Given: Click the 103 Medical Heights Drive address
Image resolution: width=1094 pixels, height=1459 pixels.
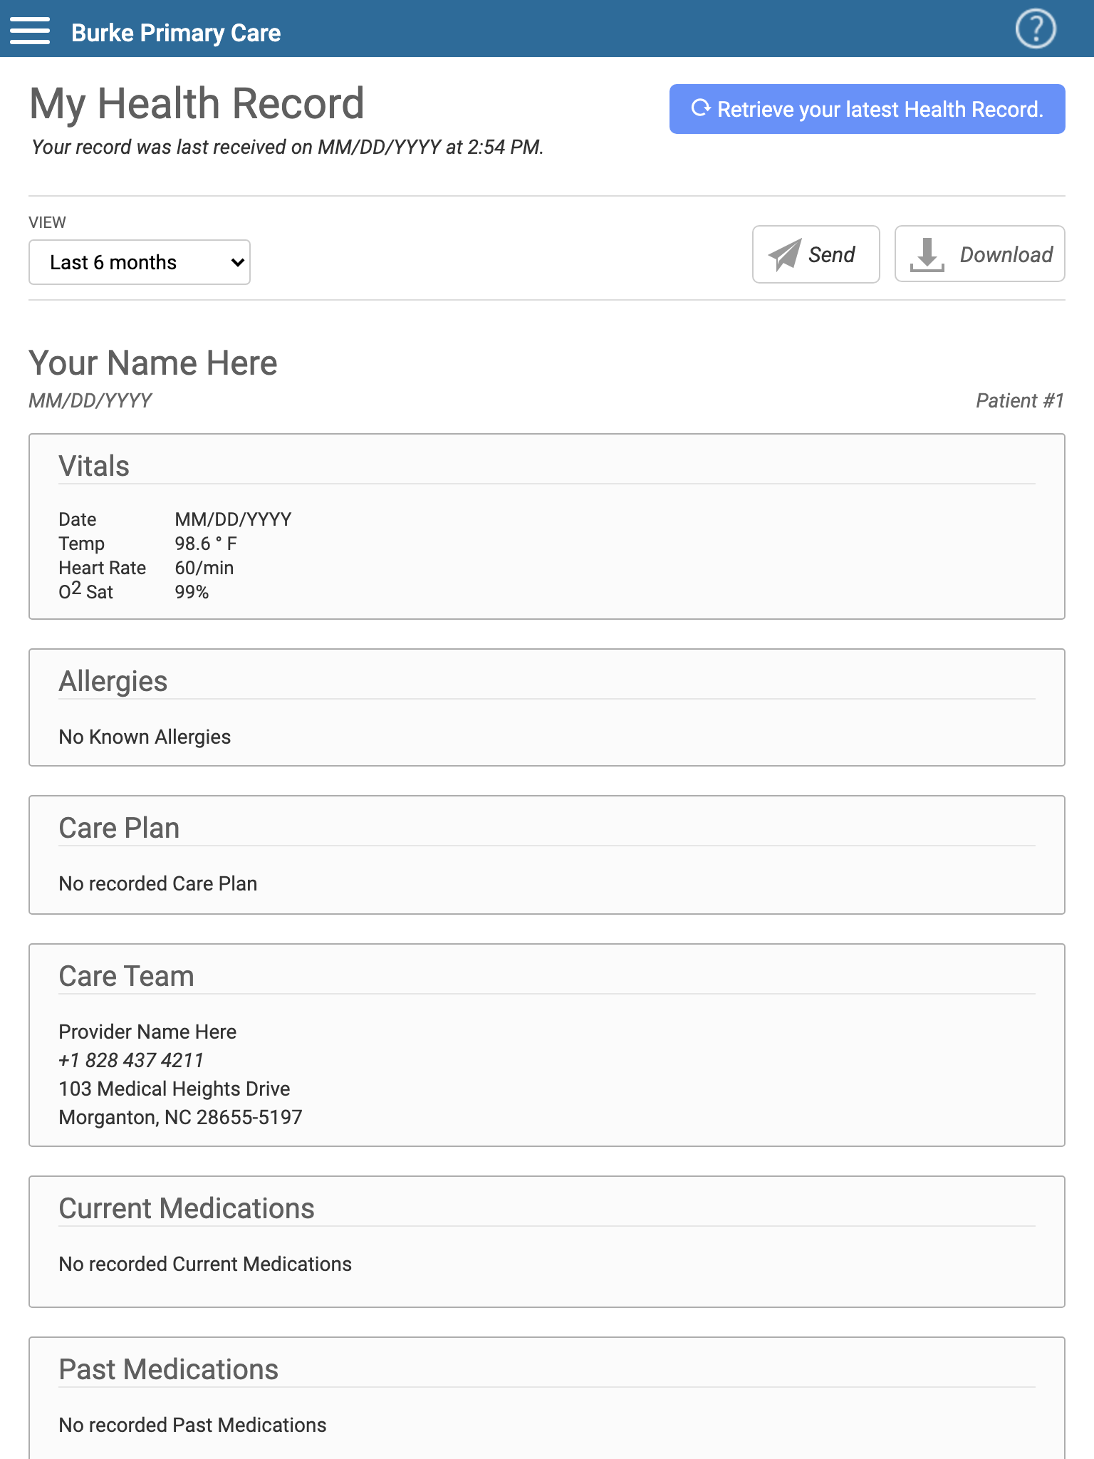Looking at the screenshot, I should pyautogui.click(x=174, y=1089).
